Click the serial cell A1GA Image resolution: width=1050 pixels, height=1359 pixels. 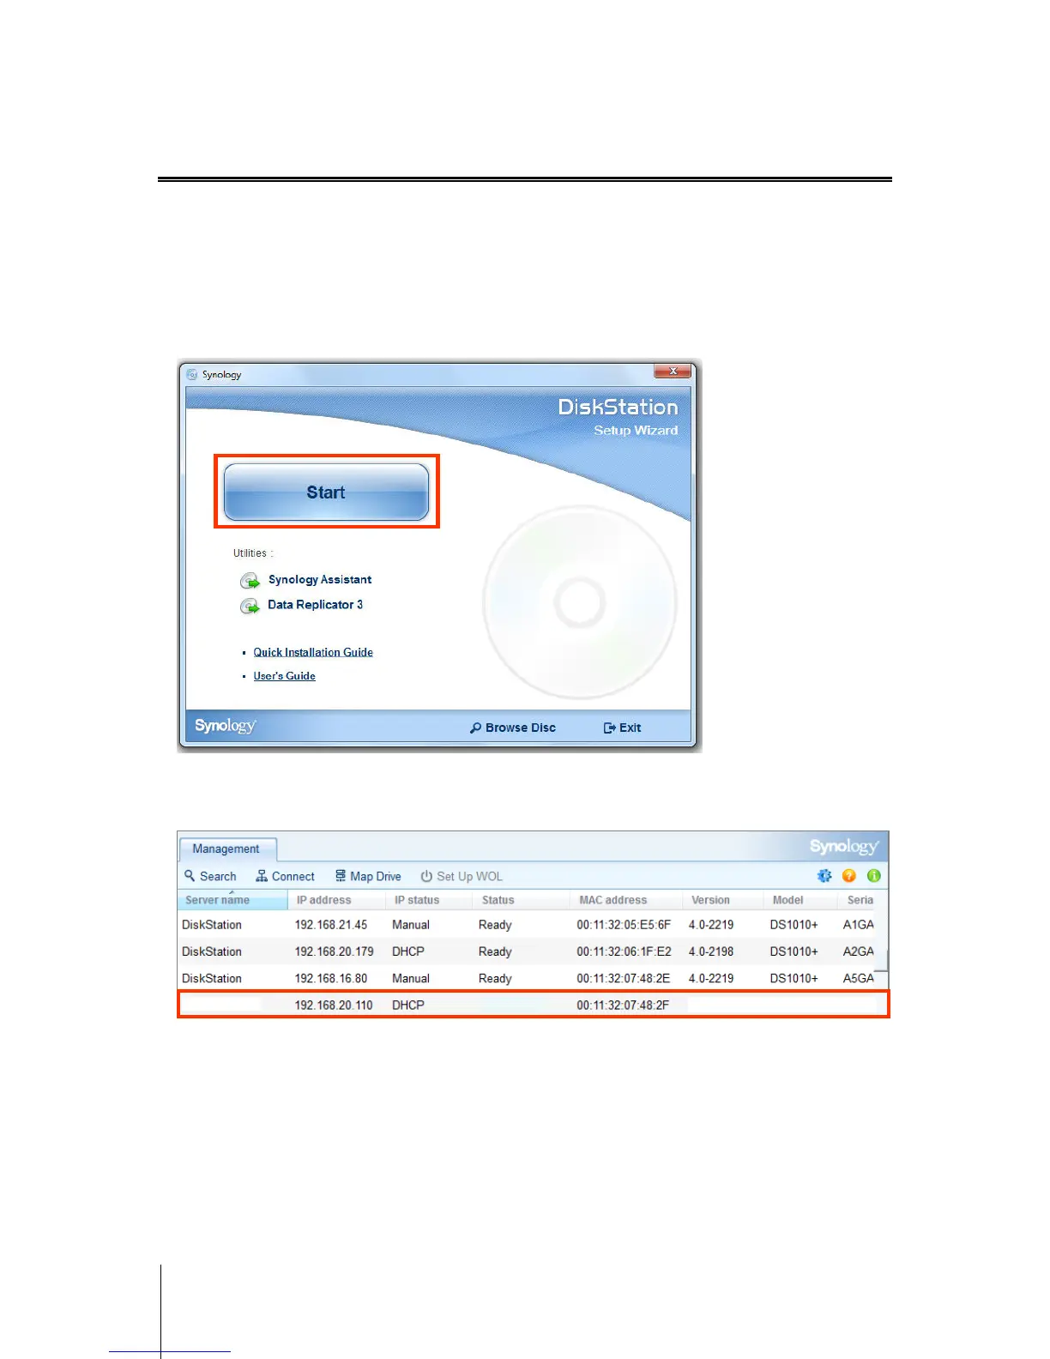pos(859,925)
